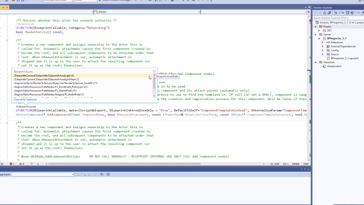Switch between solutions and folder views

point(330,13)
